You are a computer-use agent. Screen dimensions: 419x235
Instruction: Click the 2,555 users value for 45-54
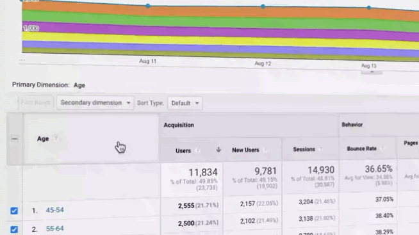pos(186,206)
